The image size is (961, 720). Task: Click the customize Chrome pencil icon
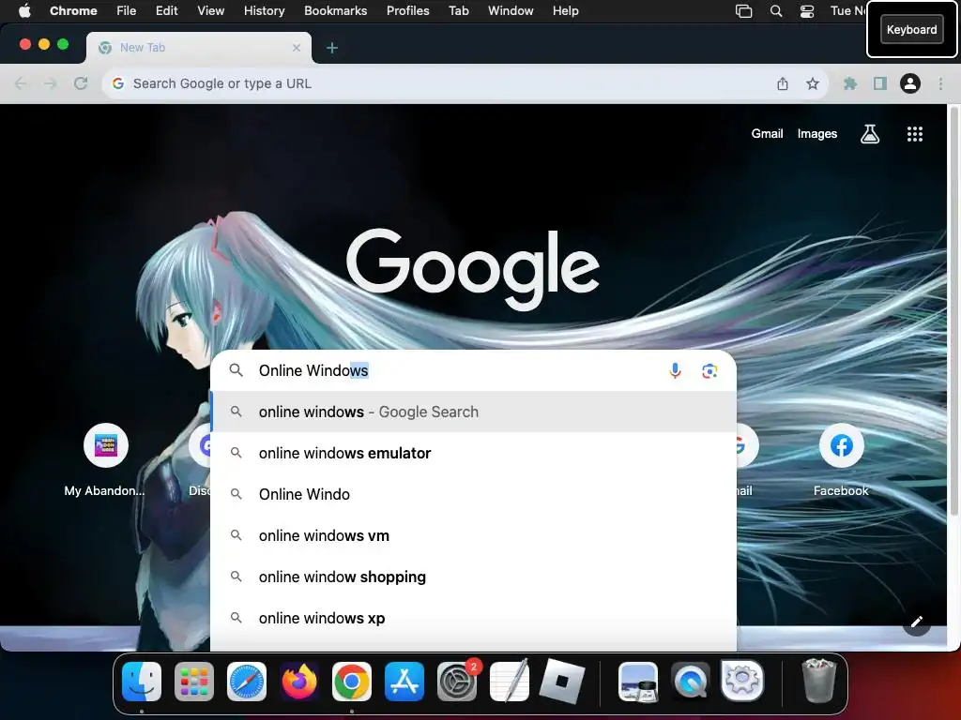pos(916,622)
